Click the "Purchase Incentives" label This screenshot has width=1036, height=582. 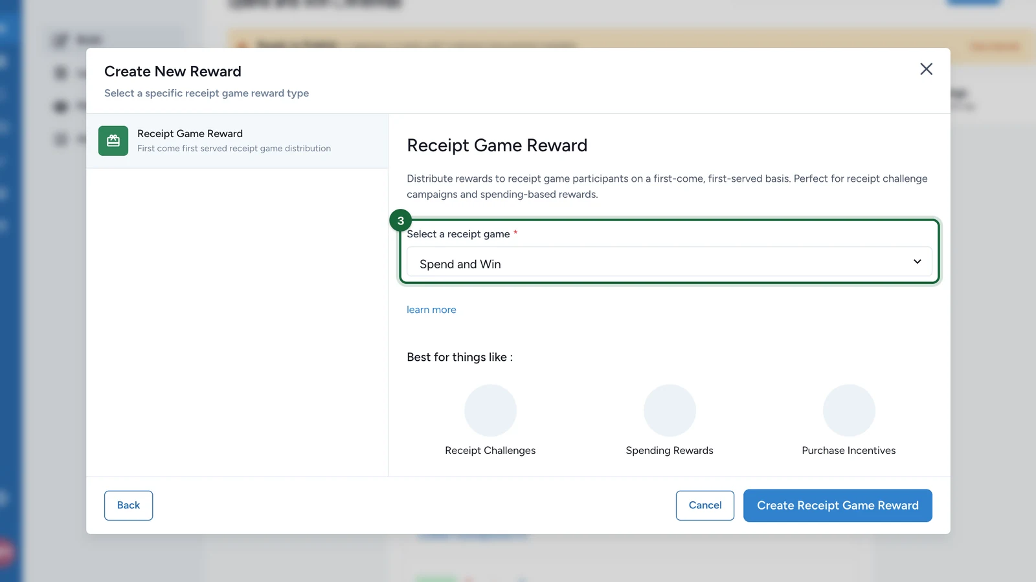point(849,451)
